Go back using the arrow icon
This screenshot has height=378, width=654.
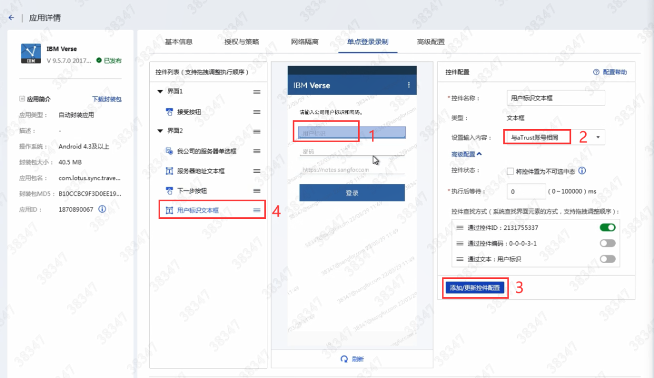coord(11,18)
